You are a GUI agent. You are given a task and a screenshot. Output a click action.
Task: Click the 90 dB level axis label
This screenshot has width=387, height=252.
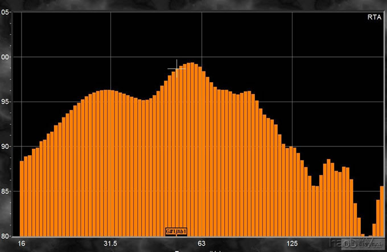[x=5, y=147]
